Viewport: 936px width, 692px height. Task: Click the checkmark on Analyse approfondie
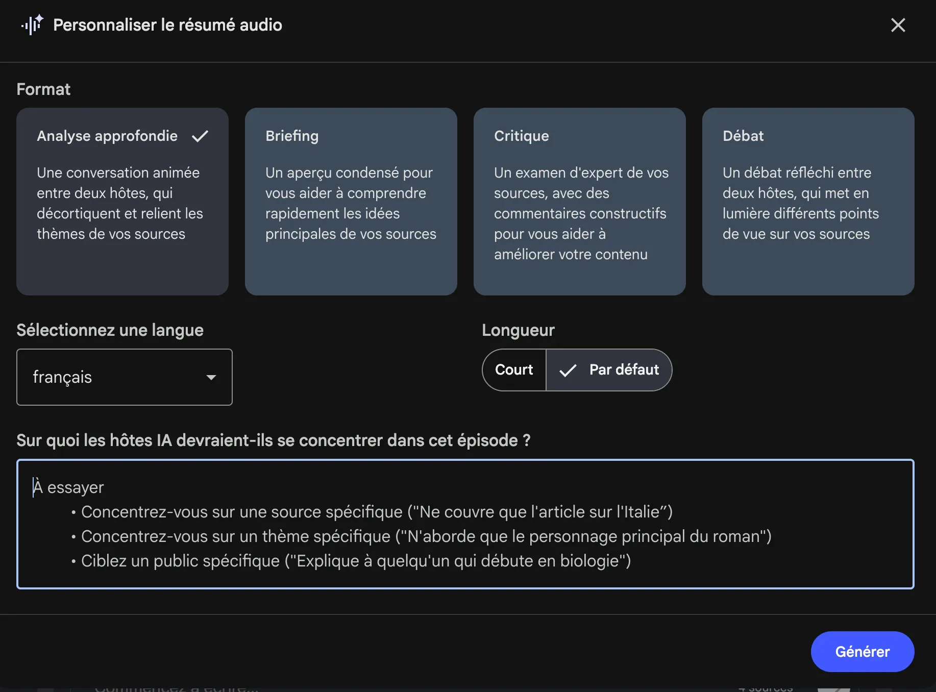pos(200,136)
